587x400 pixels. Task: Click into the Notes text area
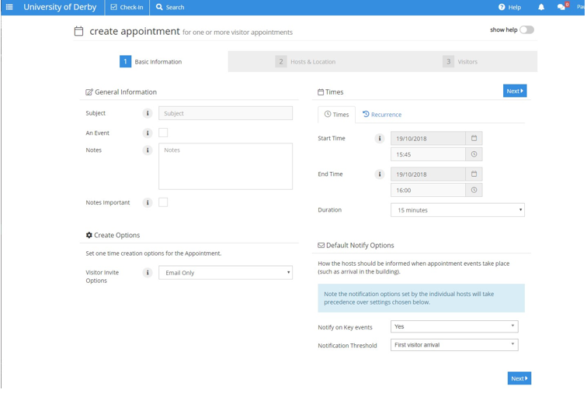[x=225, y=167]
